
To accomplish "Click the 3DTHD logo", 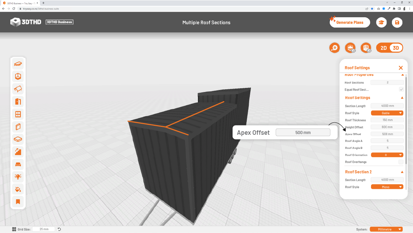I will pos(26,22).
